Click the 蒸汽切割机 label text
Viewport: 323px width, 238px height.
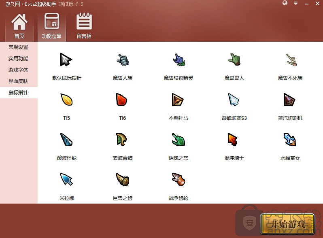290,118
